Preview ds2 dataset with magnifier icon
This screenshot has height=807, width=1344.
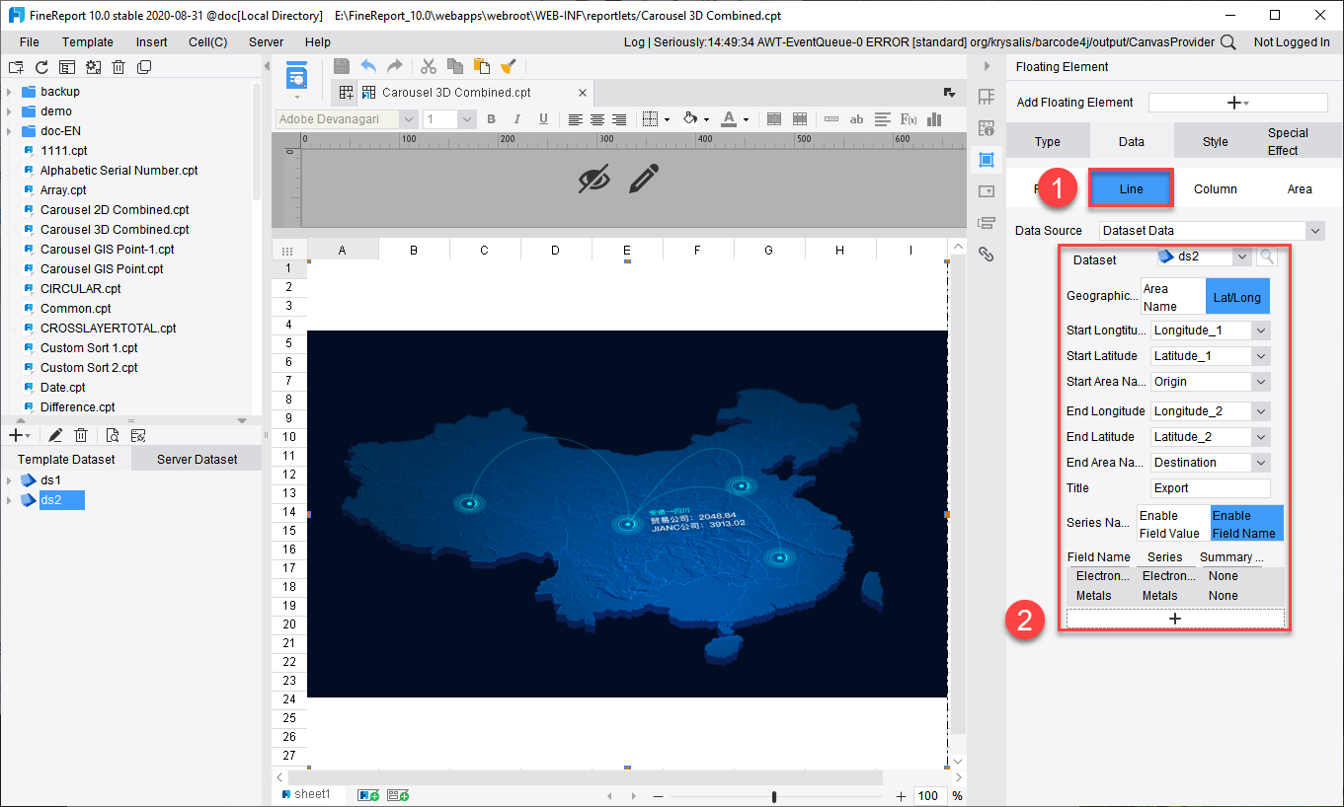[1266, 257]
